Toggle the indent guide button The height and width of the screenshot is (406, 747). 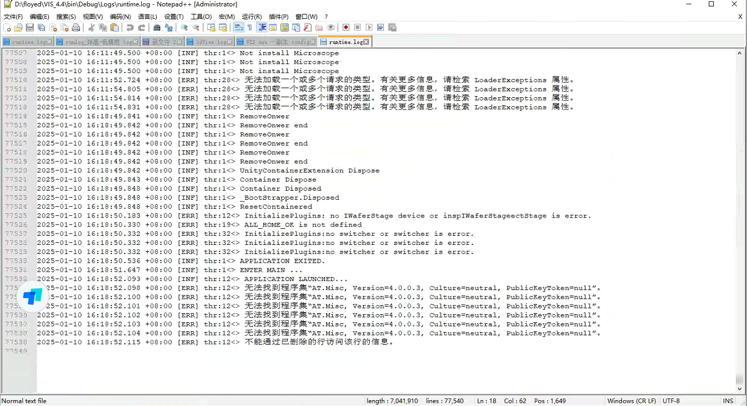[x=262, y=27]
